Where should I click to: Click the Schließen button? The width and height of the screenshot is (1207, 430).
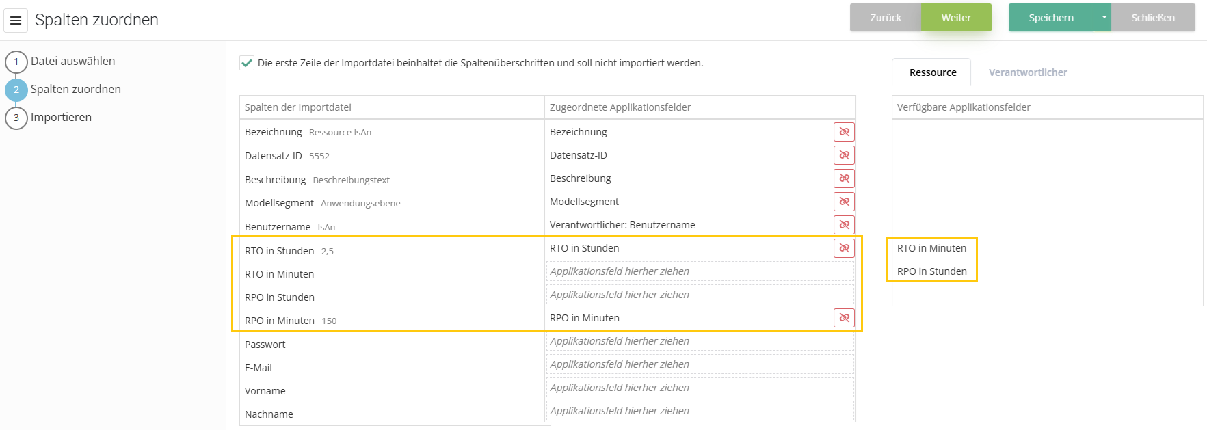point(1152,18)
